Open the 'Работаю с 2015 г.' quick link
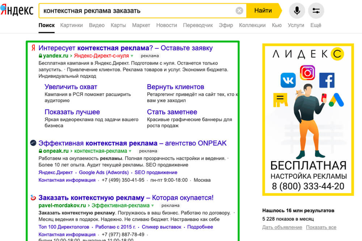 click(x=115, y=227)
